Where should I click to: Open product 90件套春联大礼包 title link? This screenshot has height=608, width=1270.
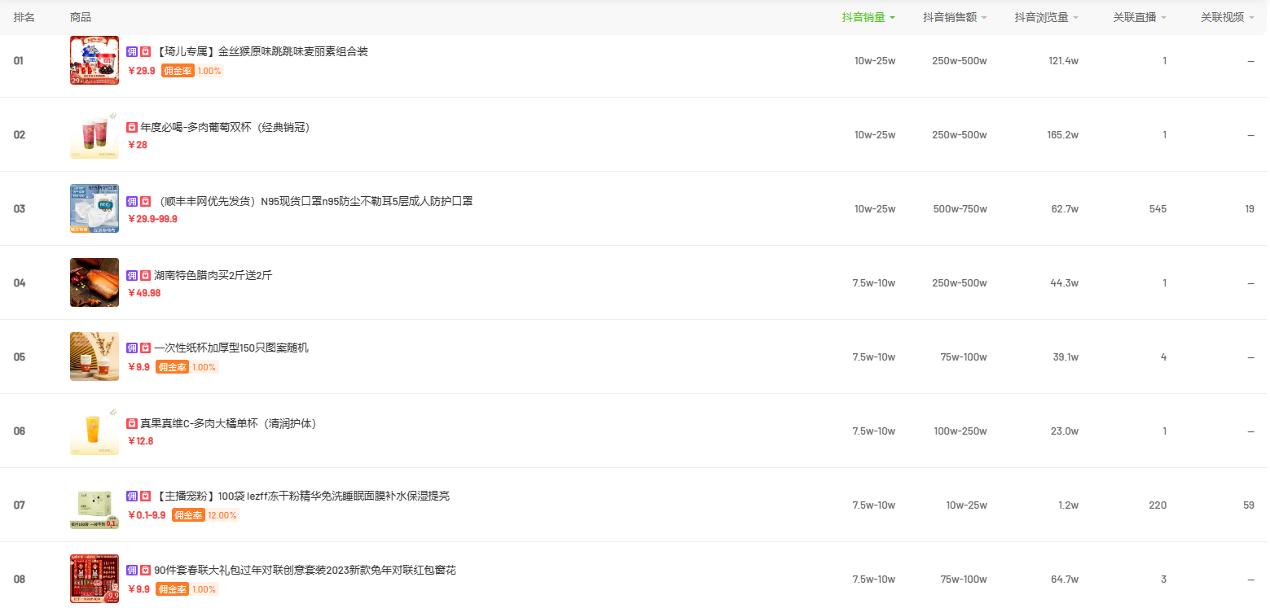point(305,571)
